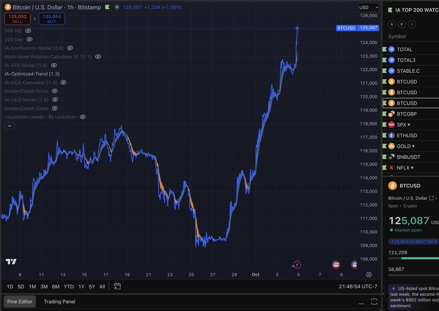Toggle visibility of Golden/Death Cross indicator
The height and width of the screenshot is (311, 439).
tap(55, 91)
